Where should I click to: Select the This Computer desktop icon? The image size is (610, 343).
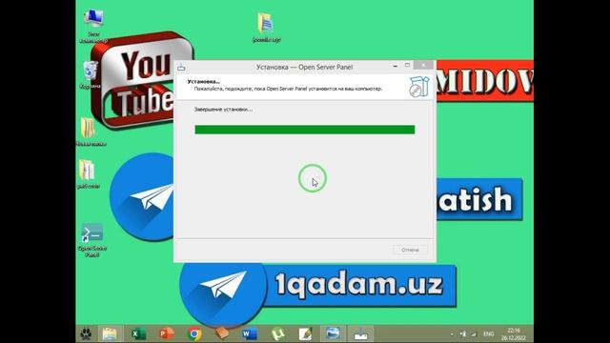tap(93, 26)
